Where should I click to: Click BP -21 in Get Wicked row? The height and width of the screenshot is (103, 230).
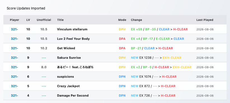pyautogui.click(x=136, y=48)
